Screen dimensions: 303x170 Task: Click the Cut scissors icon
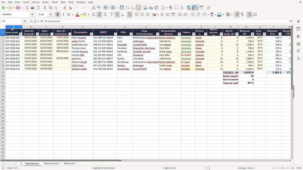pos(45,8)
